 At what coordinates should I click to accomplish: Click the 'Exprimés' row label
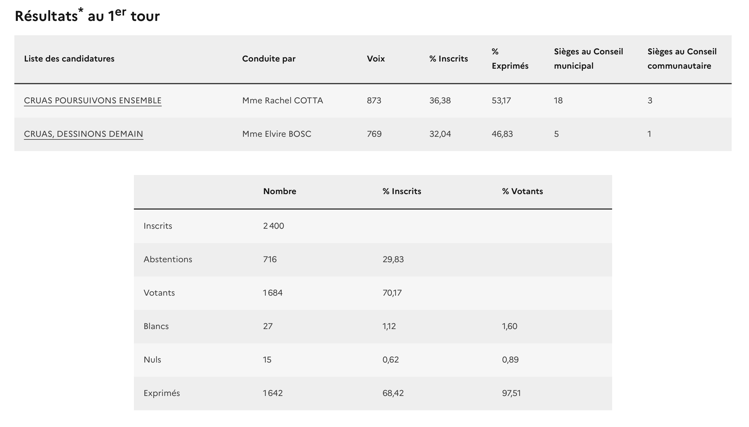coord(162,393)
